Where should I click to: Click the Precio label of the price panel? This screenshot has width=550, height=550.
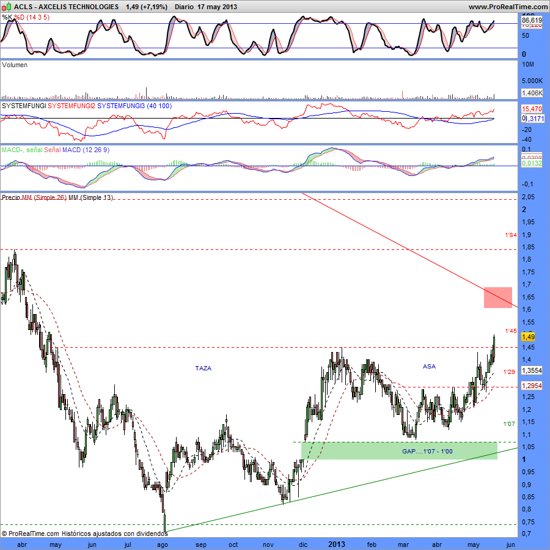click(11, 197)
